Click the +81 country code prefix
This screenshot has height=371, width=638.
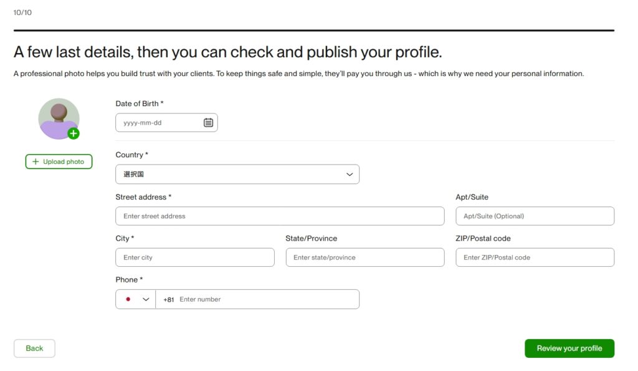(x=168, y=299)
